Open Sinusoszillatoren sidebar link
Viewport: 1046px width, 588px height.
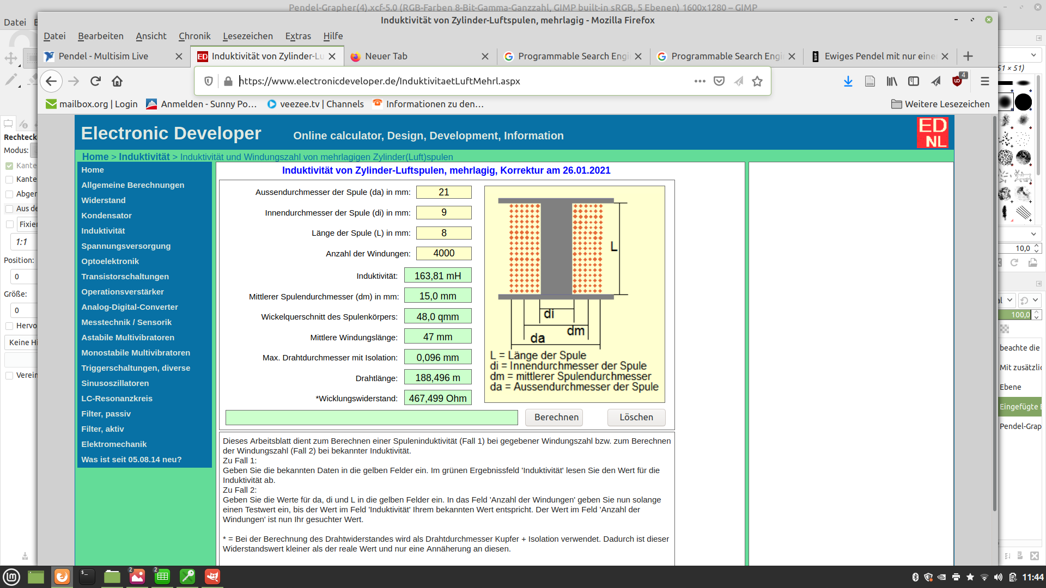[x=115, y=383]
